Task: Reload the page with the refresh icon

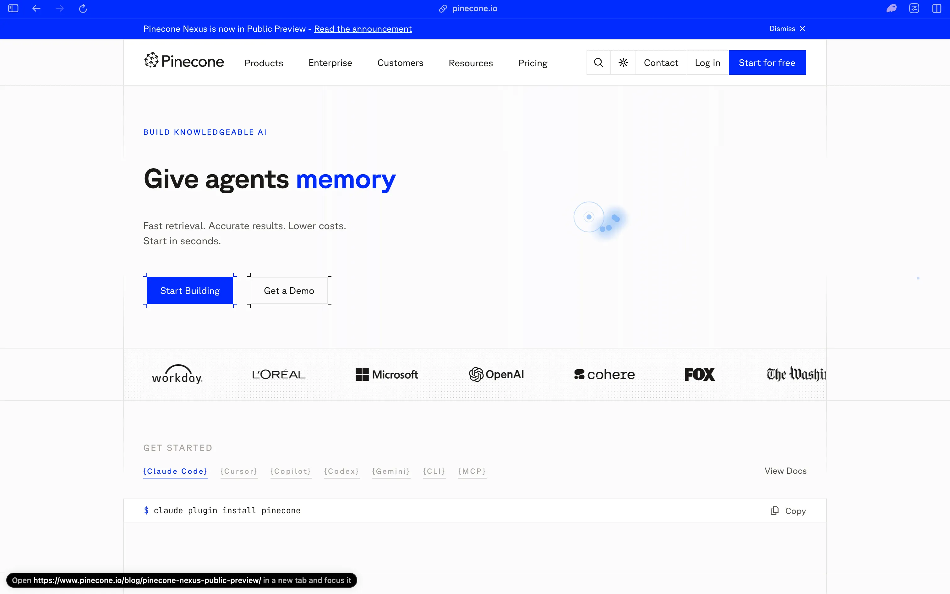Action: click(83, 8)
